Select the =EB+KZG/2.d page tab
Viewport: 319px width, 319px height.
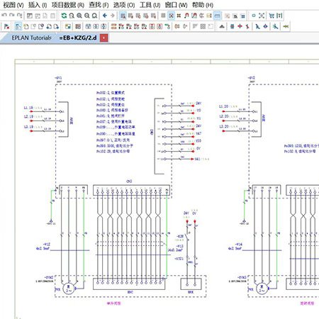78,38
